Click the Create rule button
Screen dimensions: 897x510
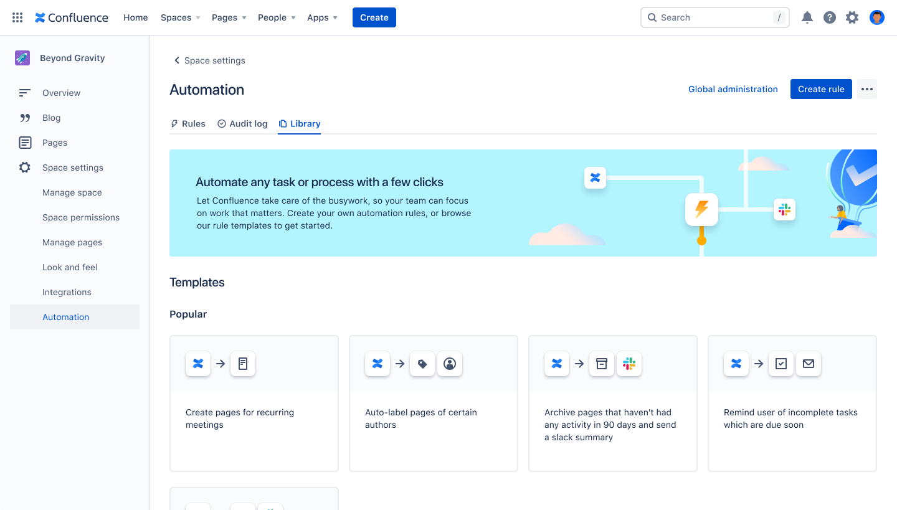(x=820, y=88)
